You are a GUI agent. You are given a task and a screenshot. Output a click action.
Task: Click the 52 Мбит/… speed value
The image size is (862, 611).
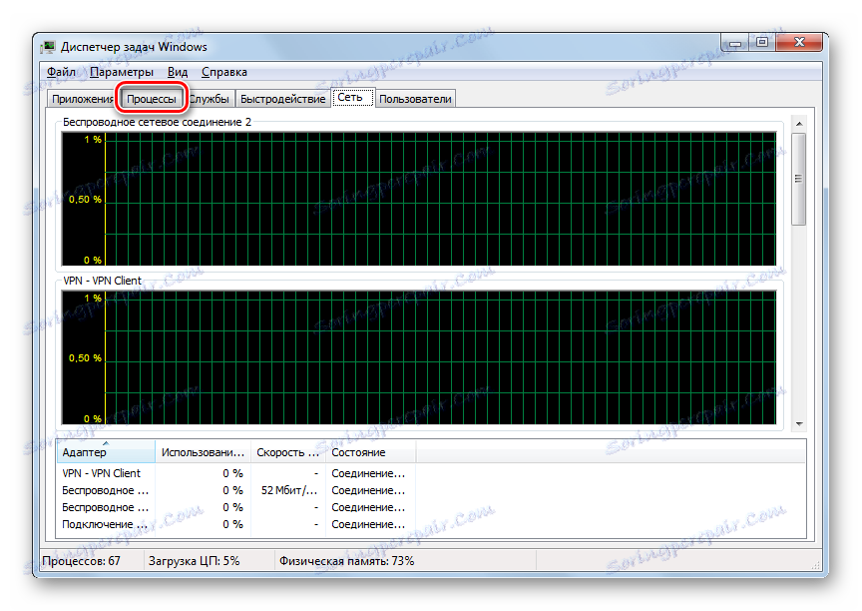tap(289, 490)
